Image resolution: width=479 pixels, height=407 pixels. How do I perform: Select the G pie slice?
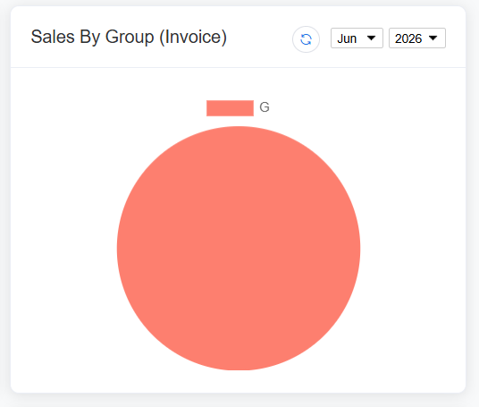(239, 249)
